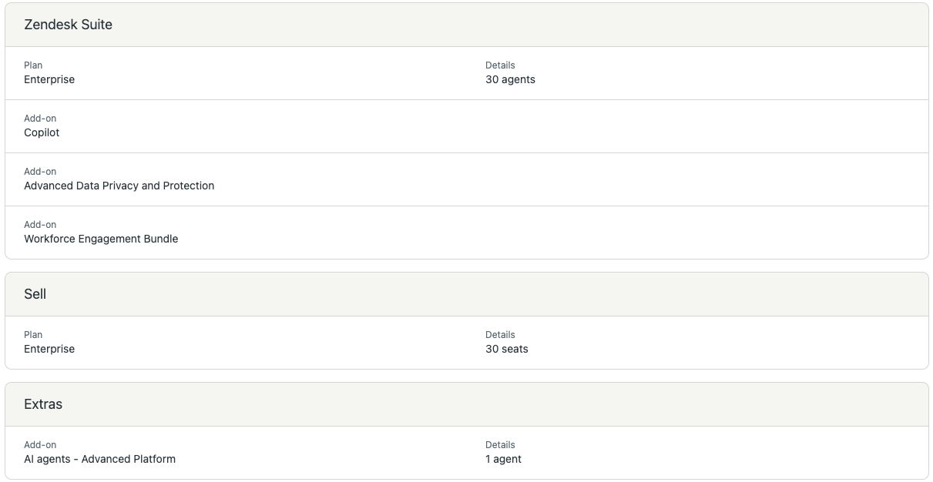
Task: Click the Details label above 30 agents
Action: [x=500, y=65]
